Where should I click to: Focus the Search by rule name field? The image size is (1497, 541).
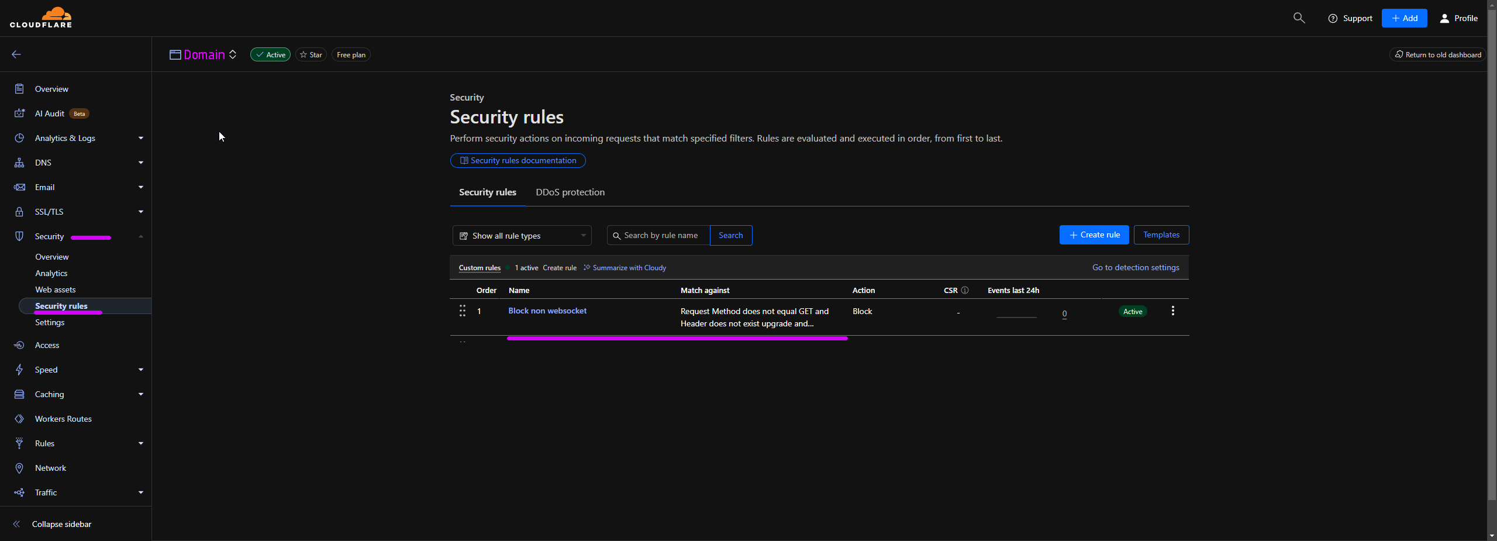661,236
